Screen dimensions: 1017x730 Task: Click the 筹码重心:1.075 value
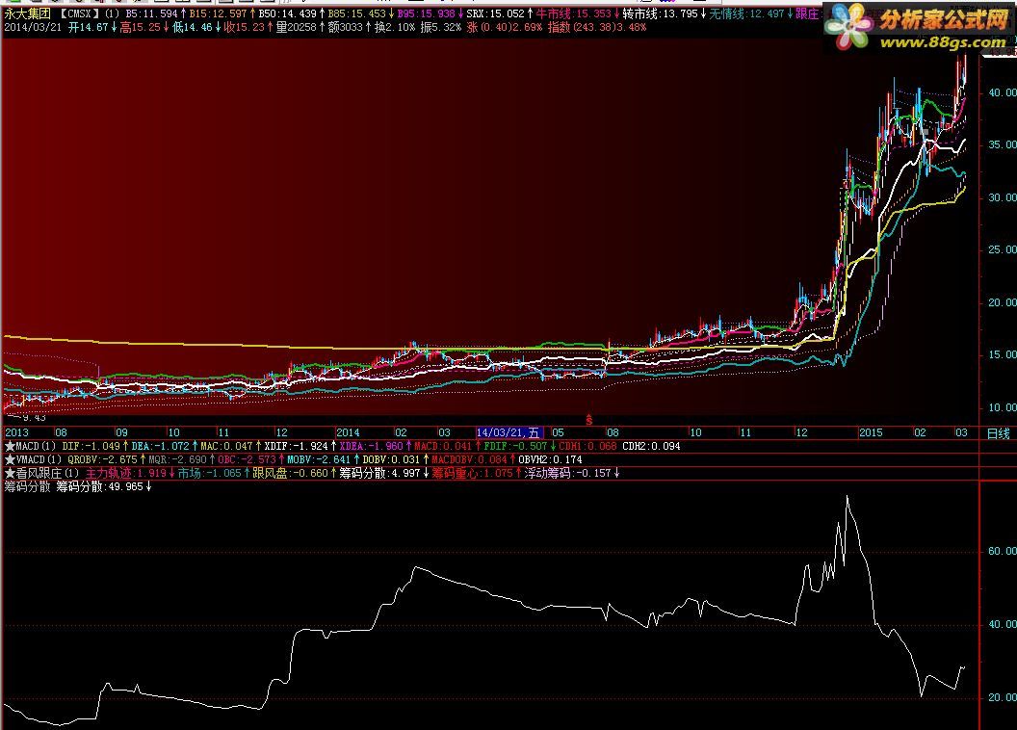tap(473, 473)
